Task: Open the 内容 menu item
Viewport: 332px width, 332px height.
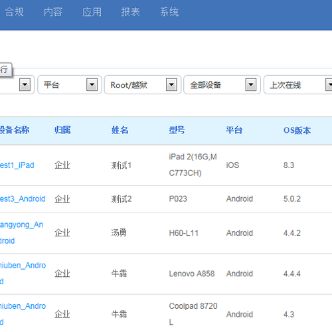Action: (53, 12)
